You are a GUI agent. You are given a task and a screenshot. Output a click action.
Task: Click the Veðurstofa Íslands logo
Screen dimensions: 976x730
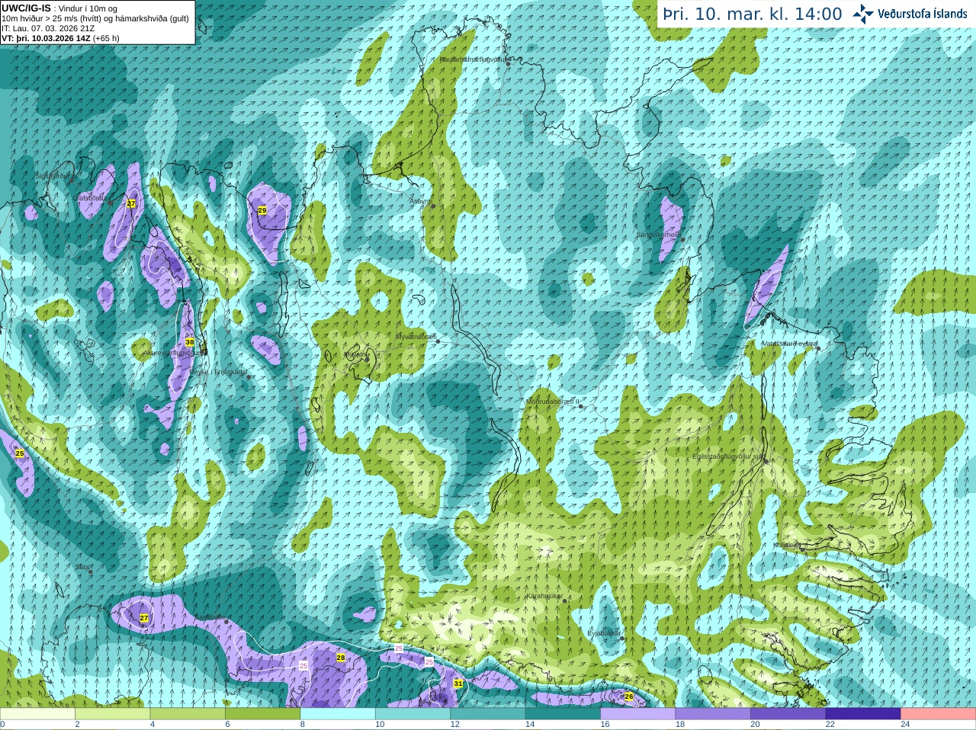910,14
